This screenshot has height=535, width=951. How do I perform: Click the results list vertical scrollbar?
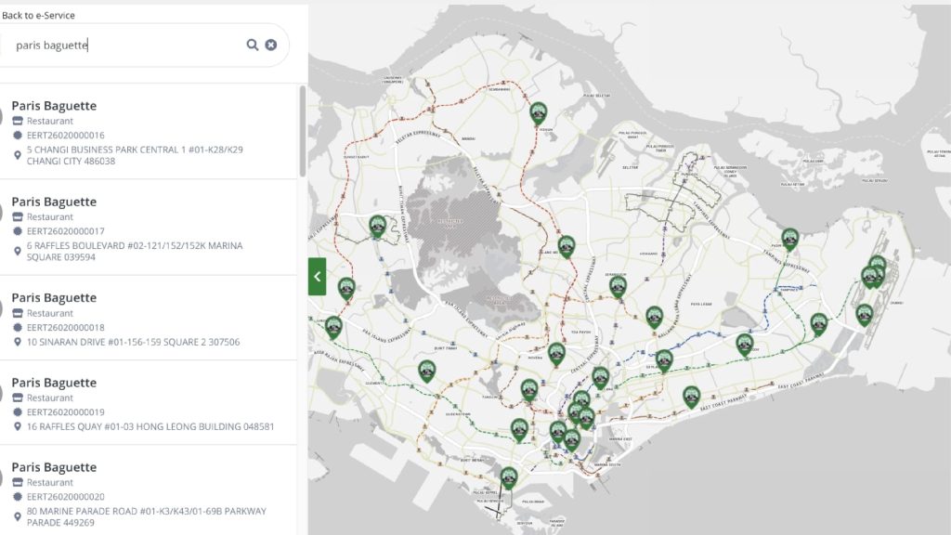[303, 130]
